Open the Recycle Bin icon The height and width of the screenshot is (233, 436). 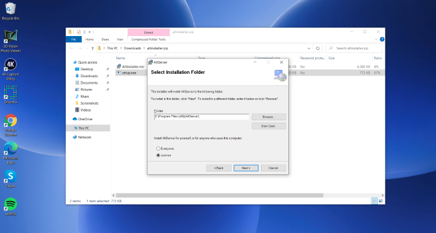click(10, 9)
